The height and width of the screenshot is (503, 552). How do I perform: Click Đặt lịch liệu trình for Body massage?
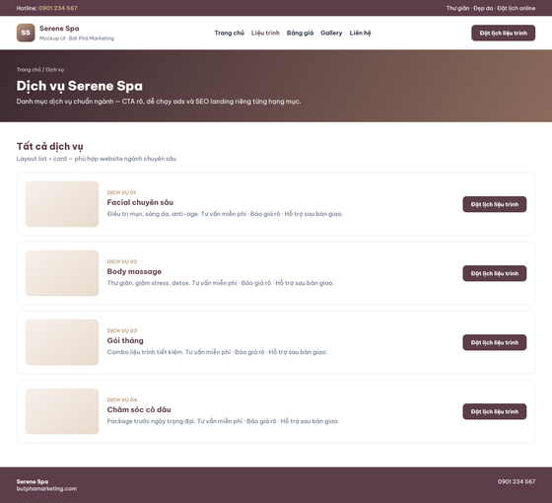point(494,273)
